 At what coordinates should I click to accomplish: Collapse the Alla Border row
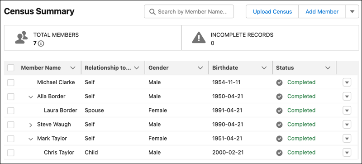tap(30, 97)
